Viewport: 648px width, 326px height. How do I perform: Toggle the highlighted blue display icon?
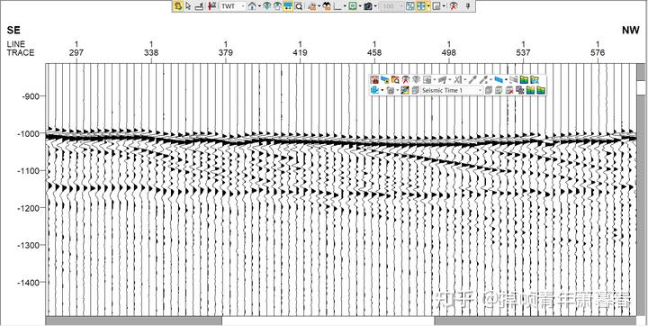pos(288,6)
